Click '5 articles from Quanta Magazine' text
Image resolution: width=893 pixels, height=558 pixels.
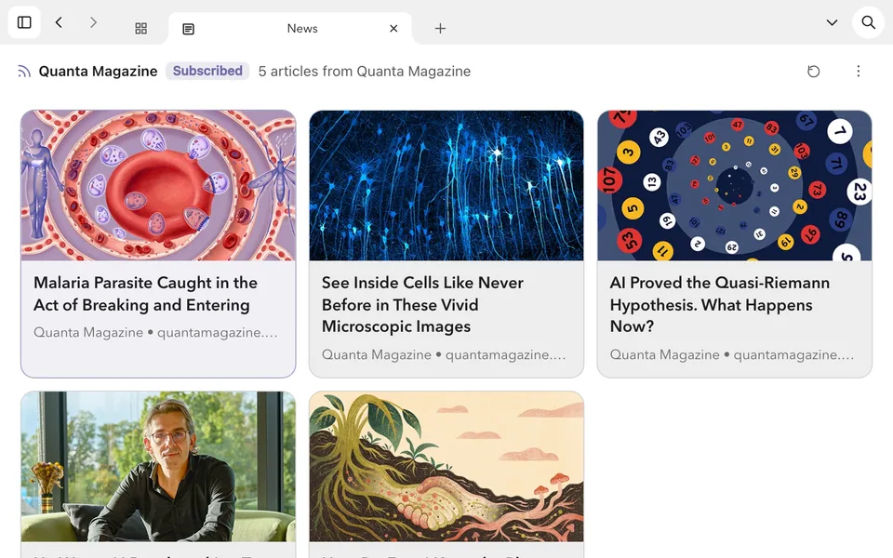pos(365,72)
